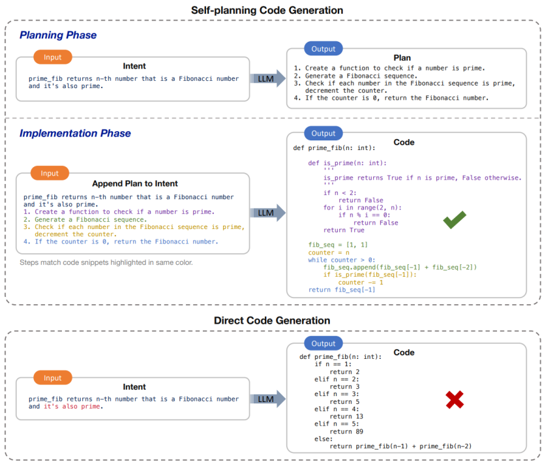Click the 'while counter > 0:' line
This screenshot has width=542, height=464.
click(342, 260)
